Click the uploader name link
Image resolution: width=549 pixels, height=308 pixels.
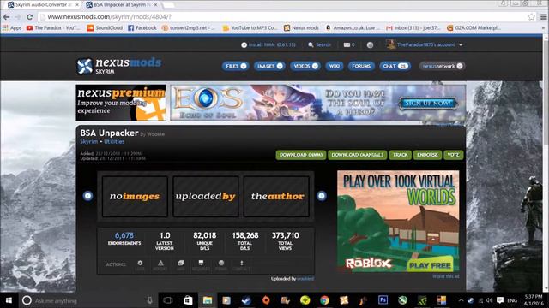click(305, 279)
